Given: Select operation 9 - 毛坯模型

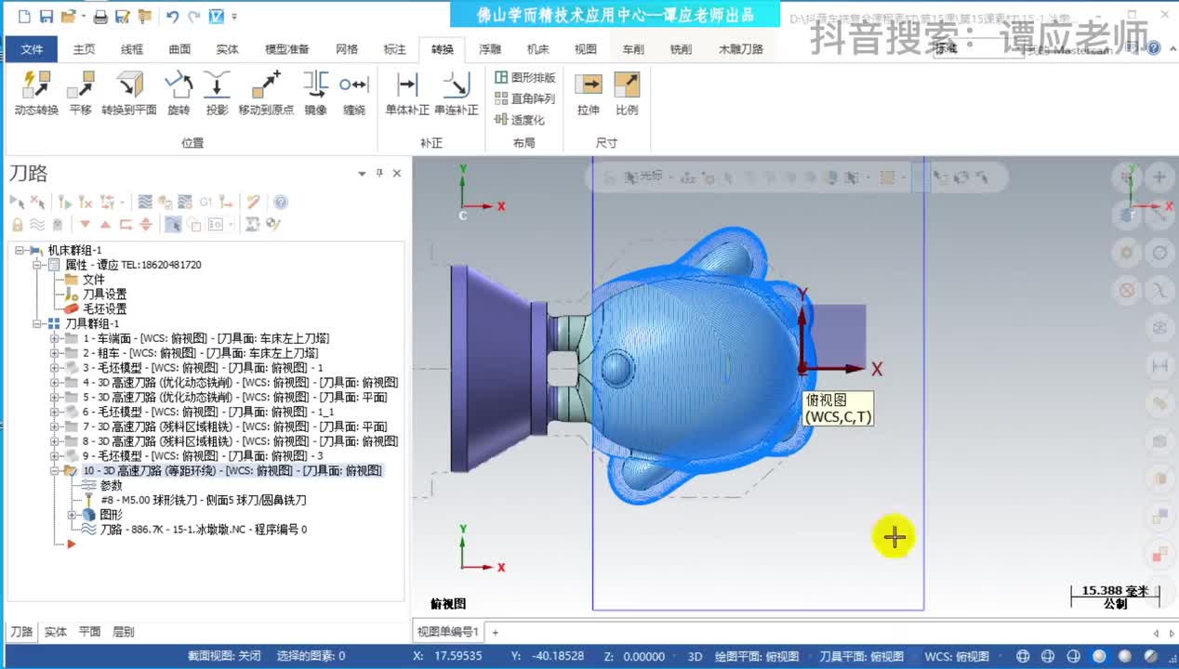Looking at the screenshot, I should click(203, 456).
